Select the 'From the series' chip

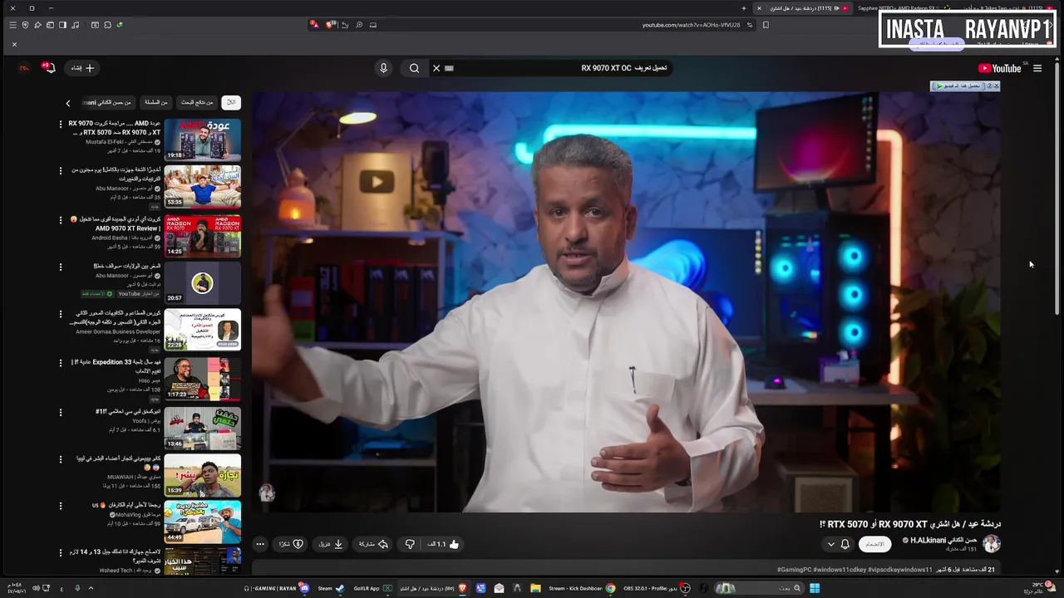(x=156, y=102)
